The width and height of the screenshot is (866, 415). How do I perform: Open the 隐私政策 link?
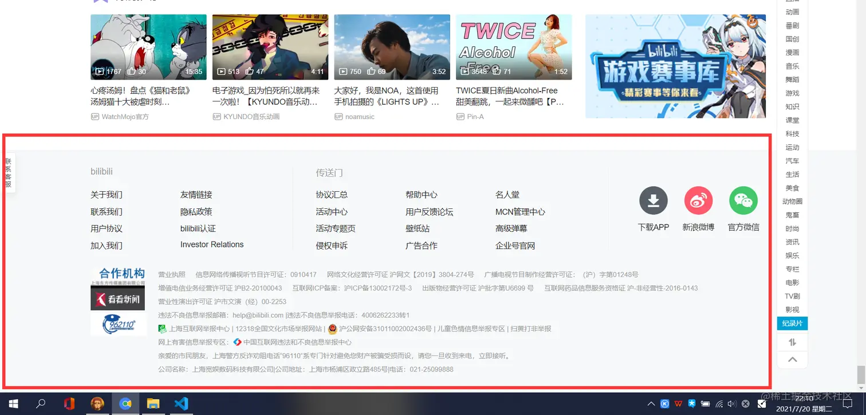[196, 212]
